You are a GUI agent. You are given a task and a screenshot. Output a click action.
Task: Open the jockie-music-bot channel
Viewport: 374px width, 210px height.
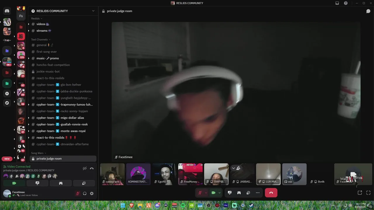point(63,71)
